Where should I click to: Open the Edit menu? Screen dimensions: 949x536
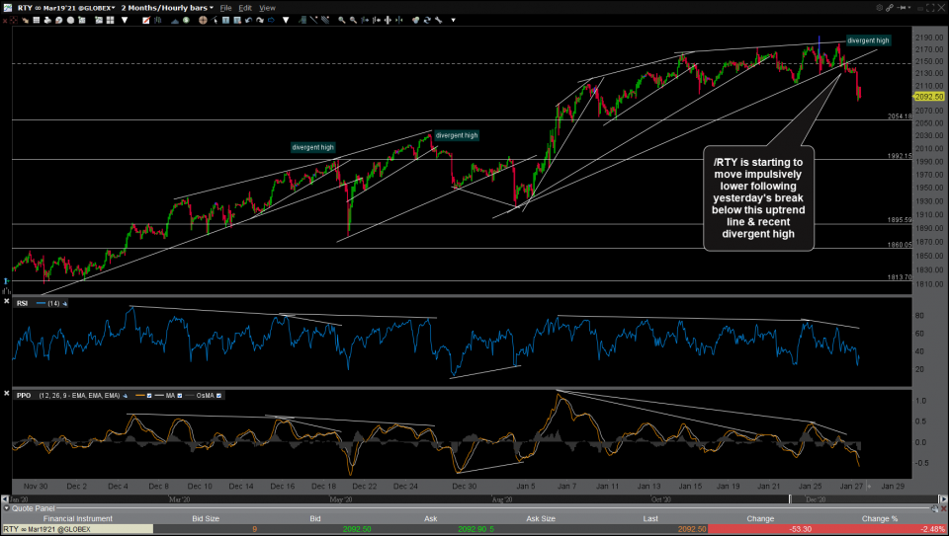pyautogui.click(x=245, y=7)
